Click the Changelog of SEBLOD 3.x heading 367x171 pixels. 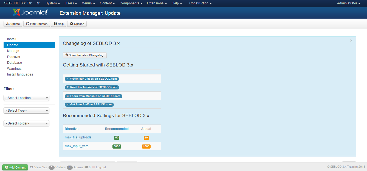pyautogui.click(x=91, y=43)
